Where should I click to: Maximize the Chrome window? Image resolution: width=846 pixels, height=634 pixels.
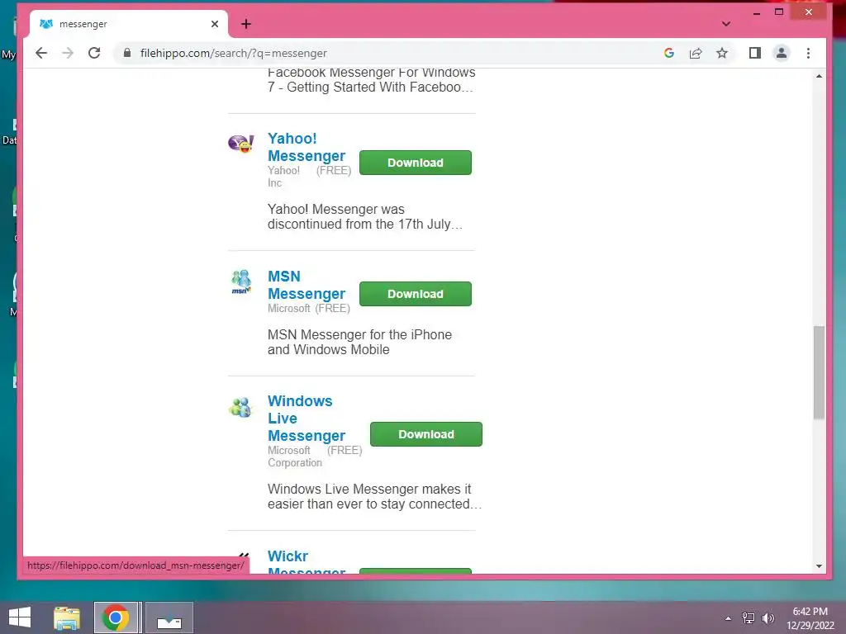pos(779,12)
